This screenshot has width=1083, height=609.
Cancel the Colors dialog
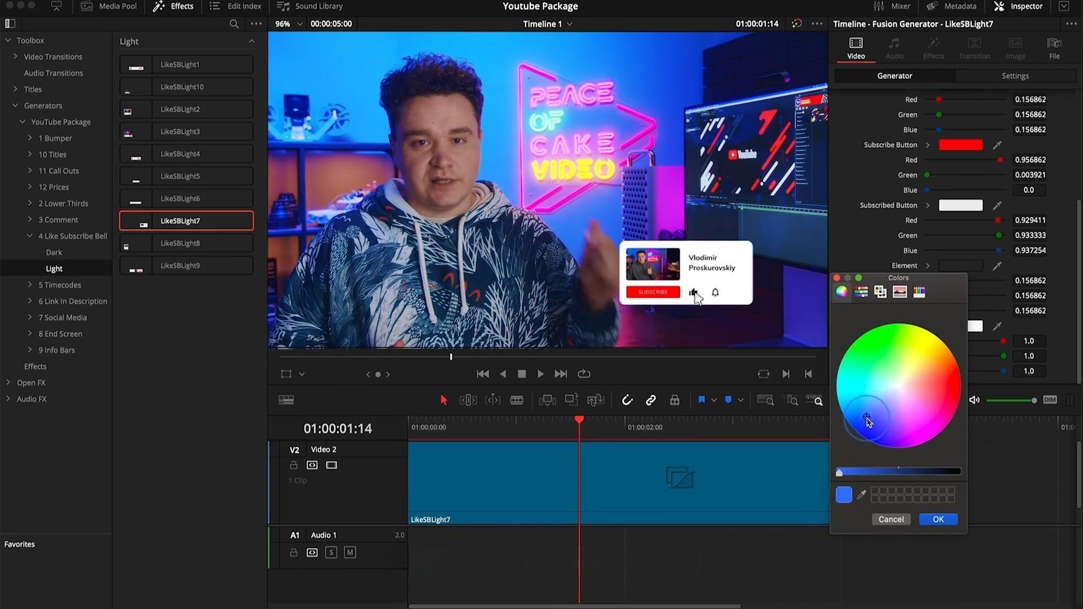click(891, 519)
